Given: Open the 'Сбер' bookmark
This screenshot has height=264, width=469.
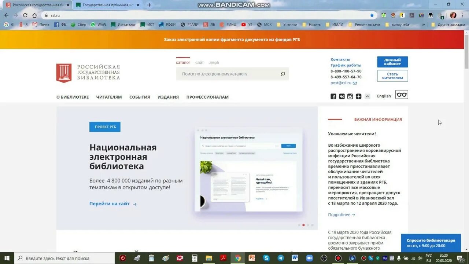Looking at the screenshot, I should tap(78, 25).
